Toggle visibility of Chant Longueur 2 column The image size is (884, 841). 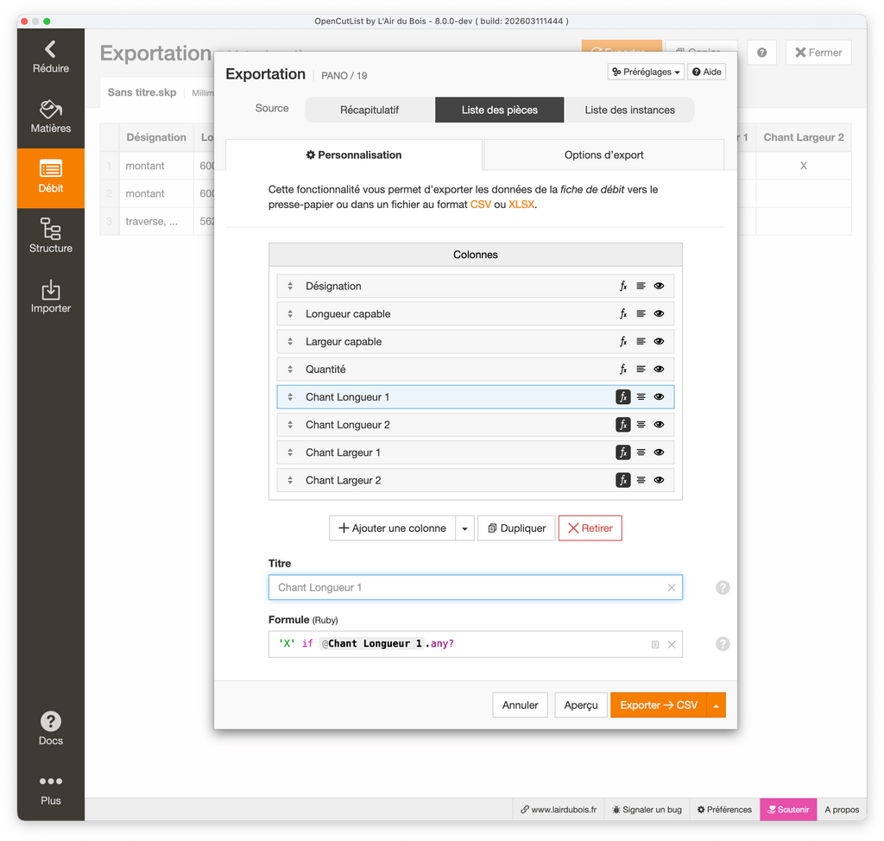(659, 425)
